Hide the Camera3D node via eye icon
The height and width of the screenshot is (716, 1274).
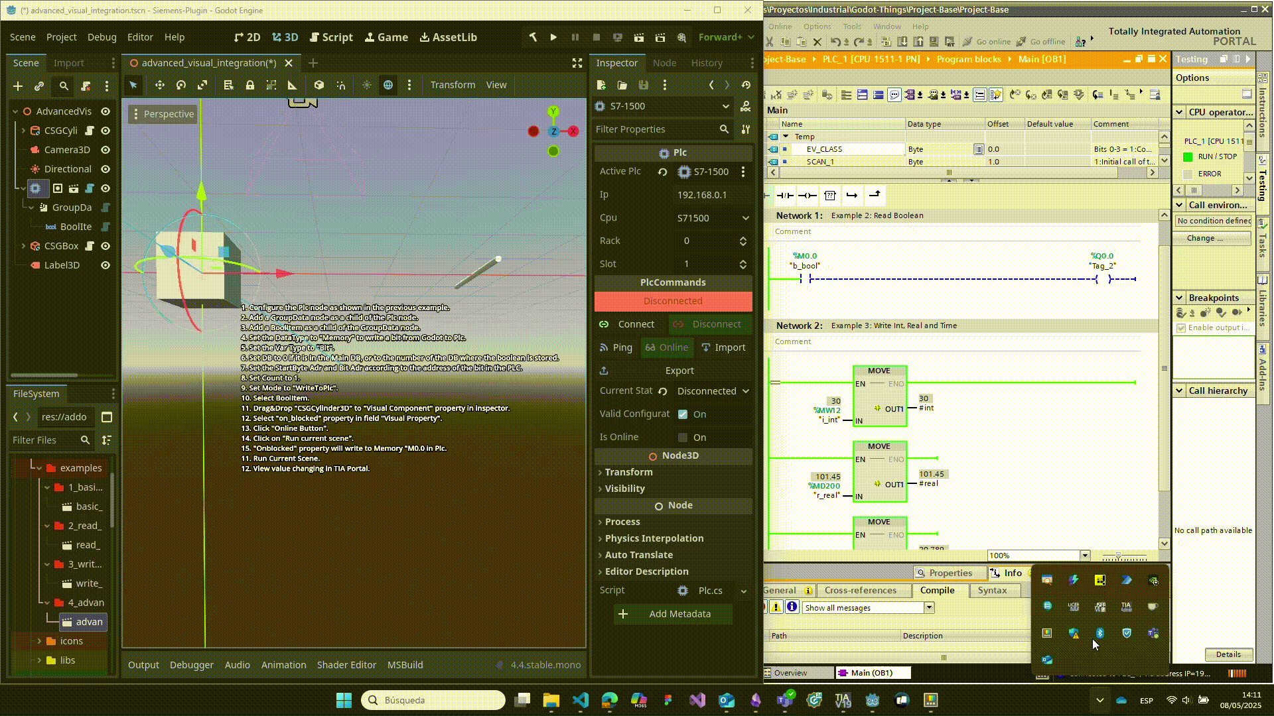click(x=106, y=150)
